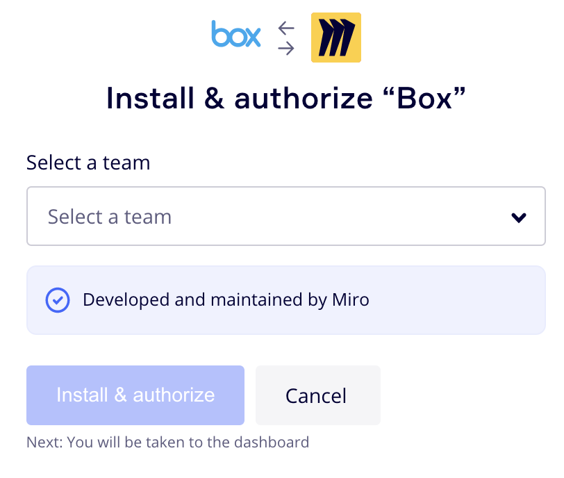The width and height of the screenshot is (564, 478).
Task: Click the Next: taken to dashboard hint
Action: point(167,442)
